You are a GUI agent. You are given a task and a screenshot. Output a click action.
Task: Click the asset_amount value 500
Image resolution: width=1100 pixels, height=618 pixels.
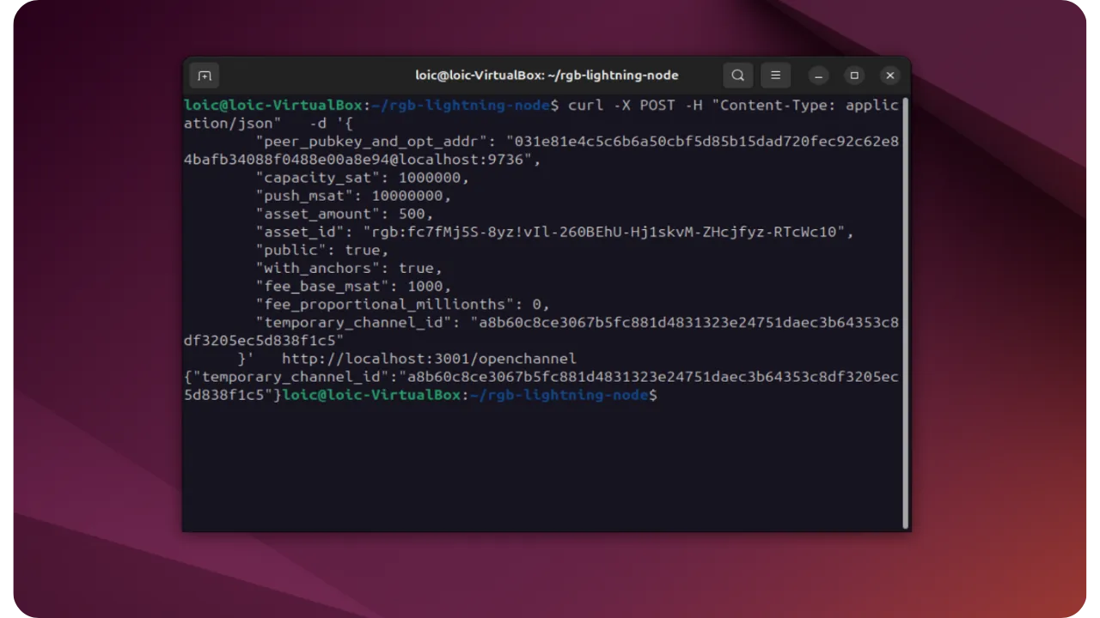416,215
